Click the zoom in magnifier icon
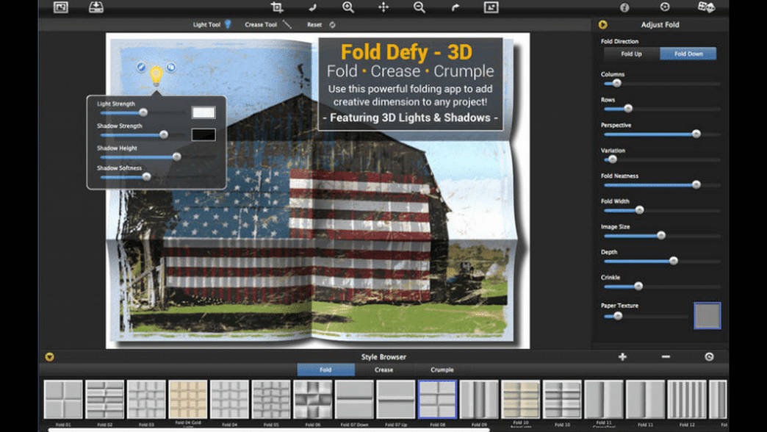This screenshot has height=432, width=767. (x=348, y=7)
